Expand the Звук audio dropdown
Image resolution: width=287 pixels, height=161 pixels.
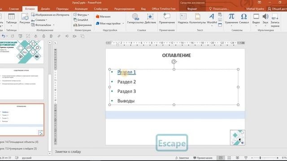pos(265,26)
